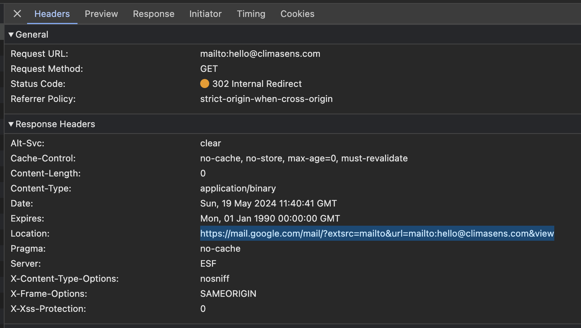
Task: Select the Server header value ESF
Action: [208, 264]
